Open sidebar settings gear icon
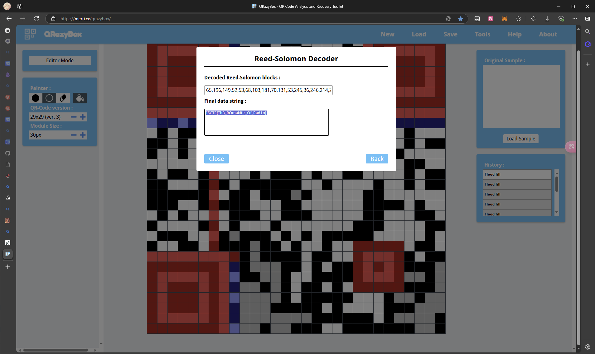595x354 pixels. click(x=588, y=347)
